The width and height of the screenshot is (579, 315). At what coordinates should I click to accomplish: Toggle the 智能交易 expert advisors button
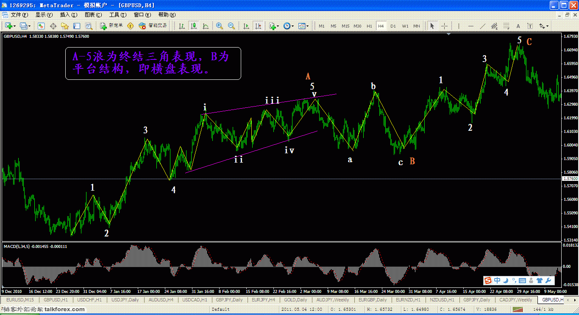pos(153,26)
